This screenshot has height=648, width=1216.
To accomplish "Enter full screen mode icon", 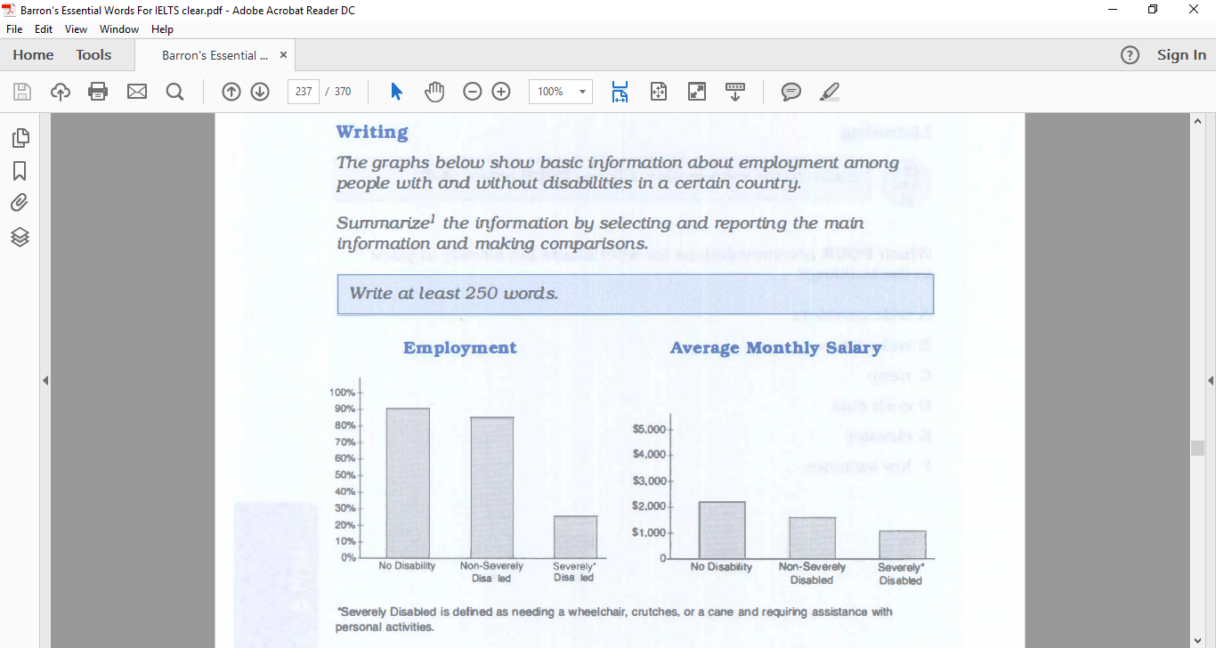I will pos(697,92).
